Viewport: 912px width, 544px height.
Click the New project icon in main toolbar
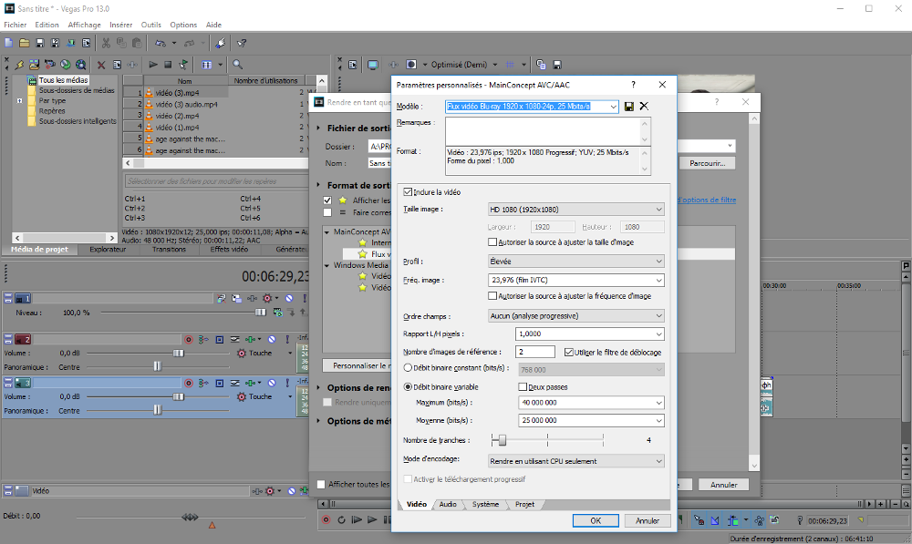click(8, 43)
